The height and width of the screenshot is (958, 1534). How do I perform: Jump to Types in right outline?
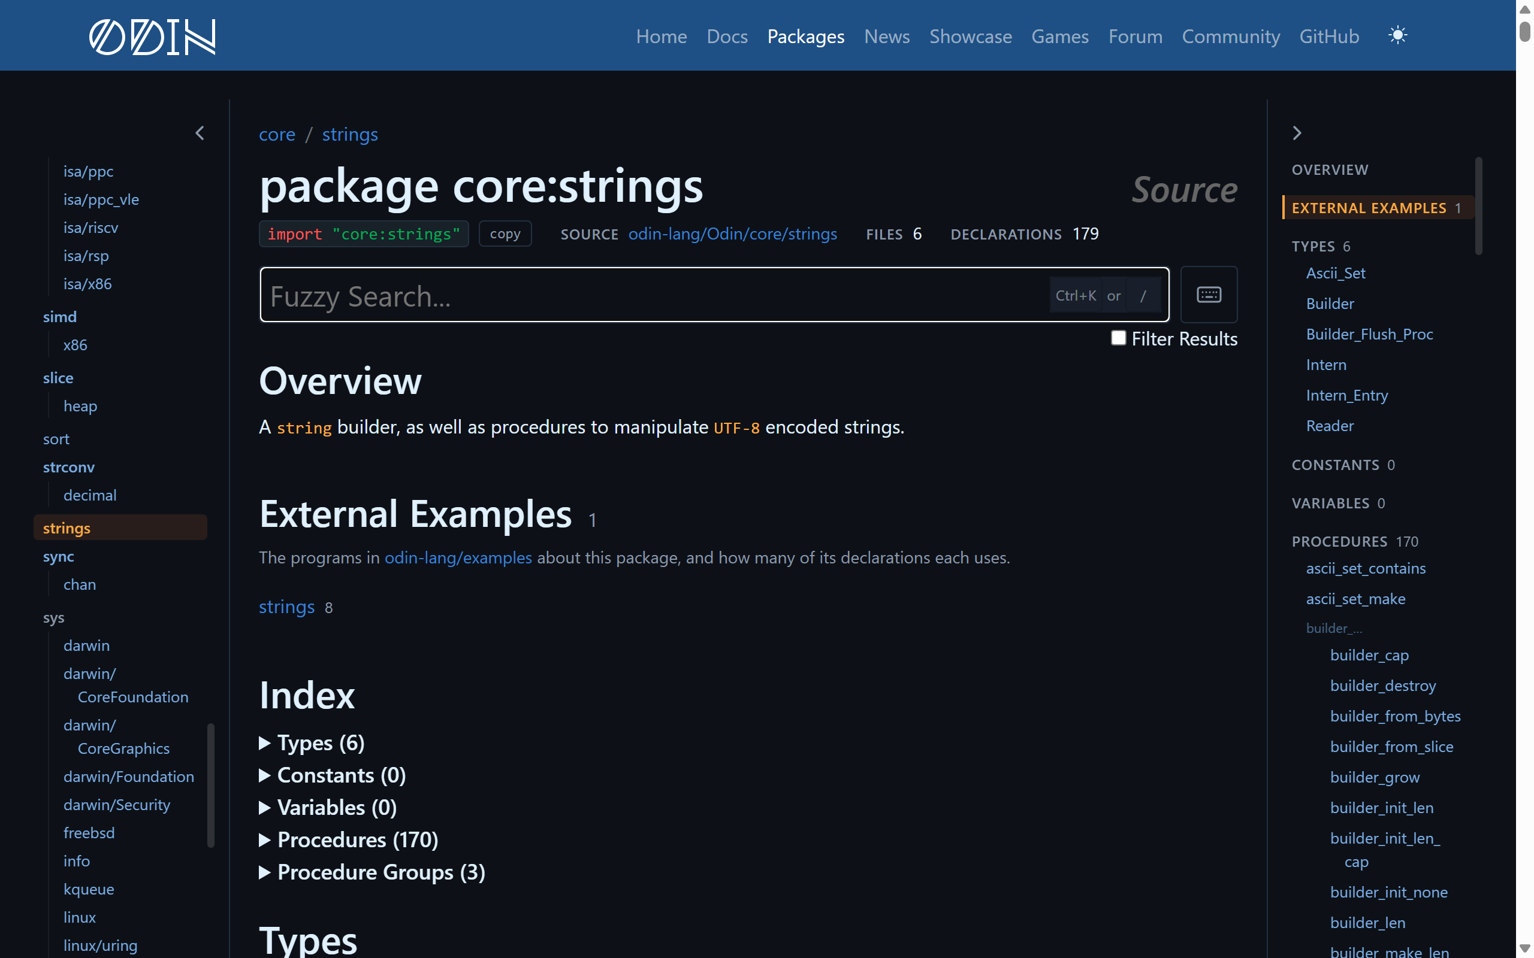(1321, 246)
